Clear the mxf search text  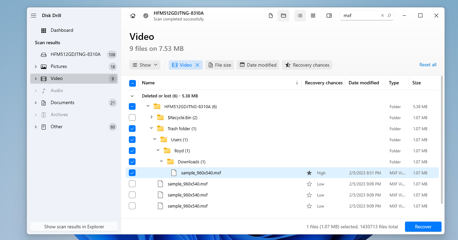click(x=383, y=15)
